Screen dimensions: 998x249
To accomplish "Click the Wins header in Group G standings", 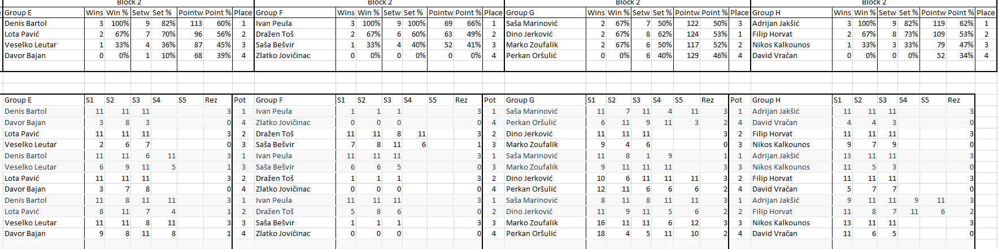I will coord(596,12).
